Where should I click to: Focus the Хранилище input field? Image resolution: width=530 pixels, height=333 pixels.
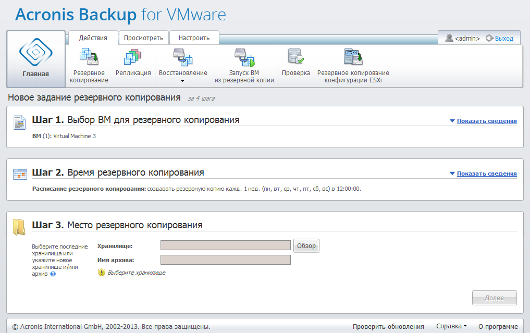click(226, 245)
